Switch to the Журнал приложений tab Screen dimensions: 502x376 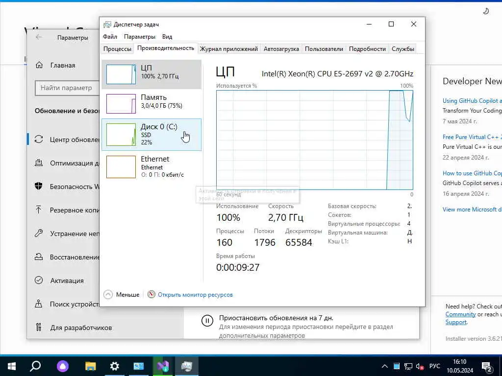coord(228,49)
